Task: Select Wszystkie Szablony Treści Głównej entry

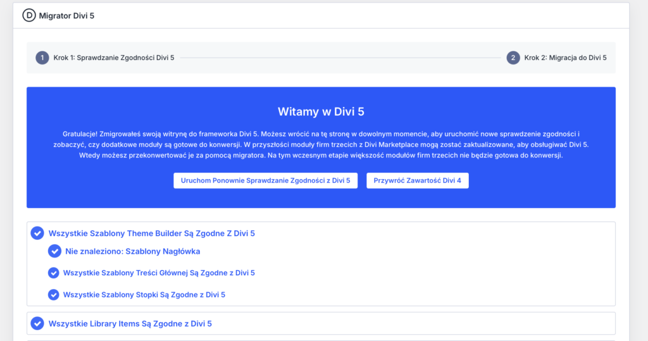Action: pos(159,273)
